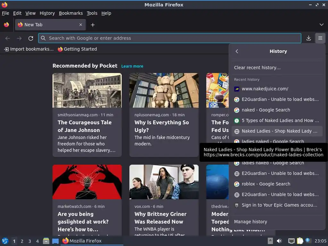
Task: Open the Bookmarks menu
Action: 71,13
